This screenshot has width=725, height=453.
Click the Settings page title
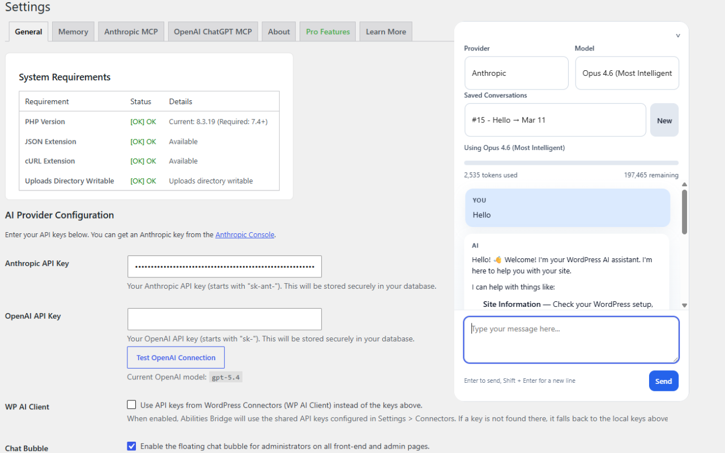28,7
